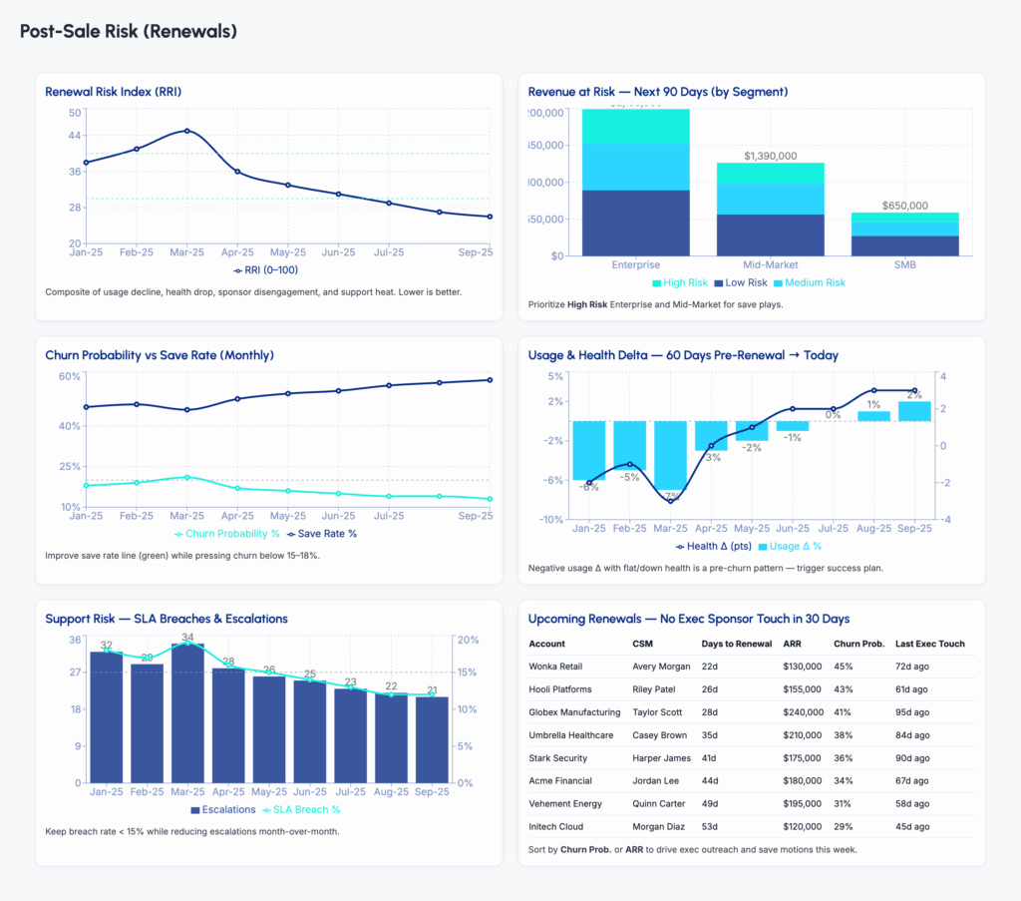Click the Mid-Market bar in Revenue at Risk
The height and width of the screenshot is (901, 1021).
(x=771, y=210)
